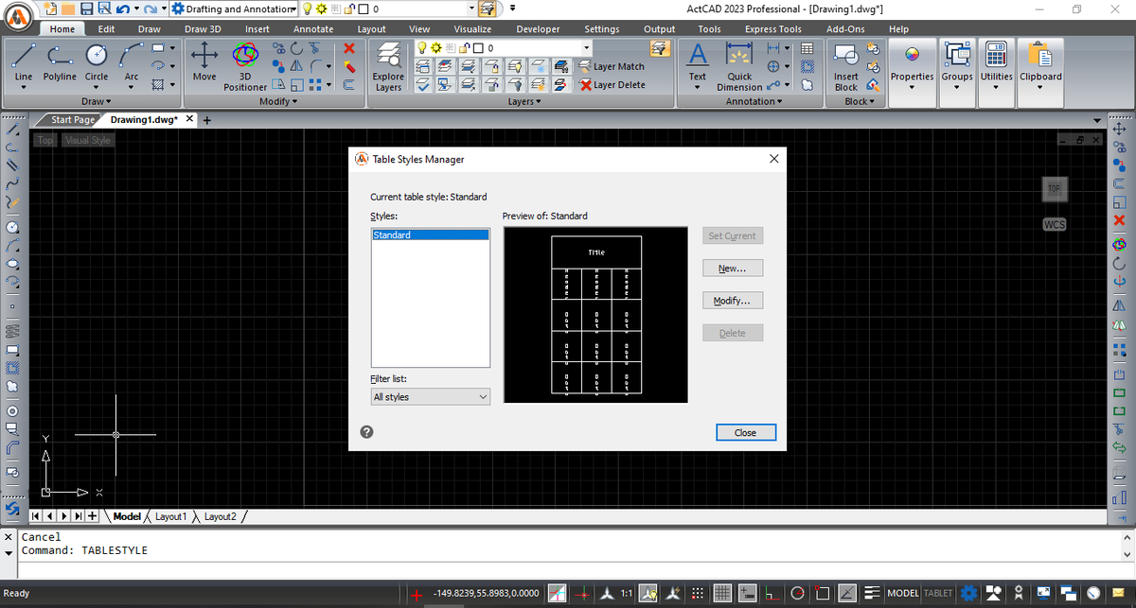Click the 1:1 annotation scale

626,594
